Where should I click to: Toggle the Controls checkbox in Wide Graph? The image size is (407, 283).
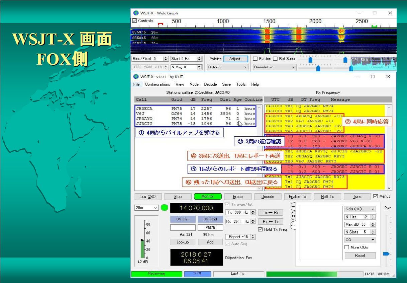click(135, 21)
